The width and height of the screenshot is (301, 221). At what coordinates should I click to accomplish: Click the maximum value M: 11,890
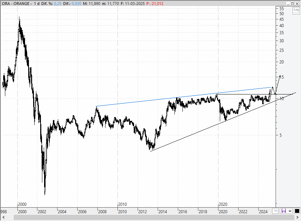point(91,4)
